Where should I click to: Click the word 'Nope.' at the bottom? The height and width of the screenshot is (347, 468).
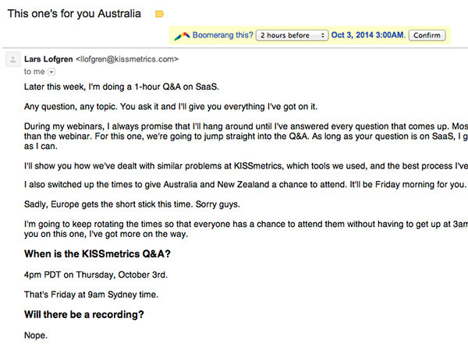[36, 335]
